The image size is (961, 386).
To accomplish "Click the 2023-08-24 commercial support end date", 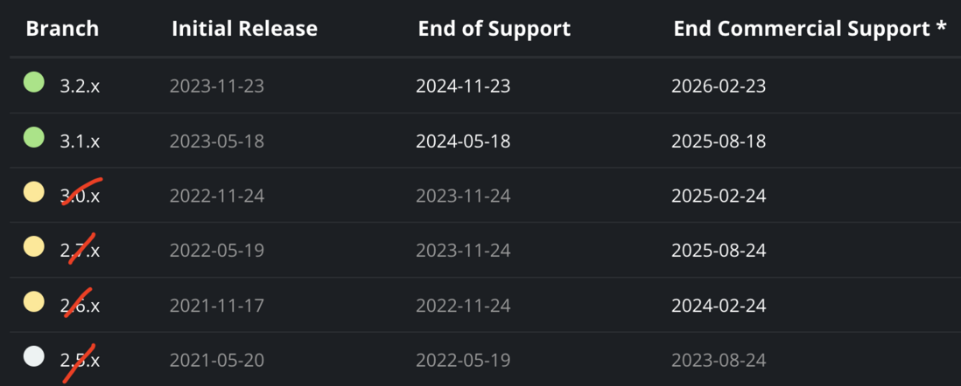I will (719, 361).
